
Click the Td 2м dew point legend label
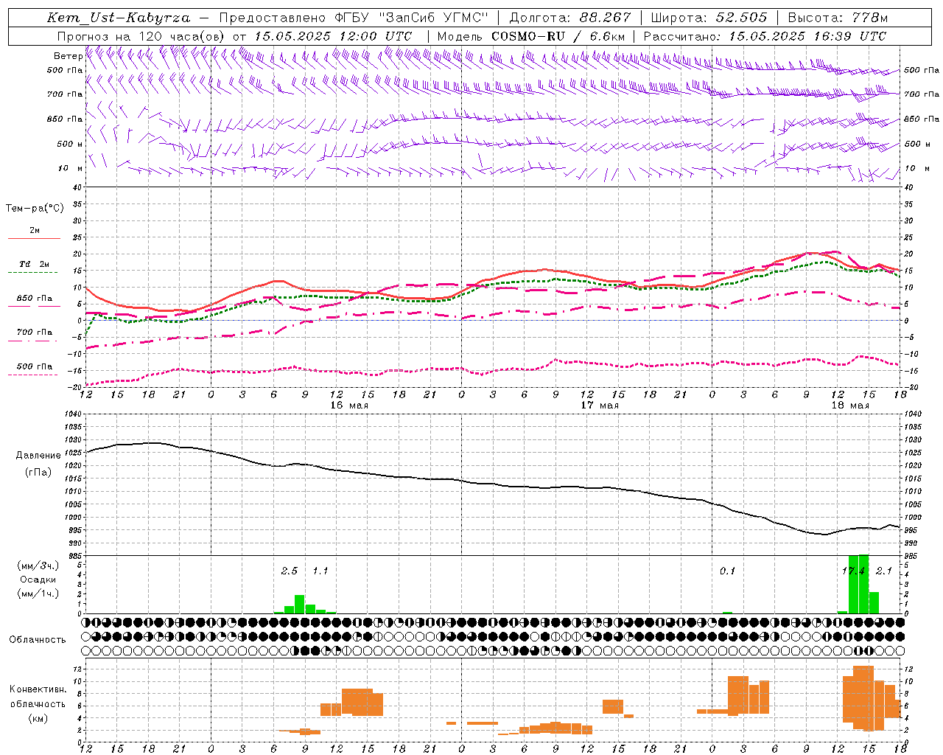34,263
